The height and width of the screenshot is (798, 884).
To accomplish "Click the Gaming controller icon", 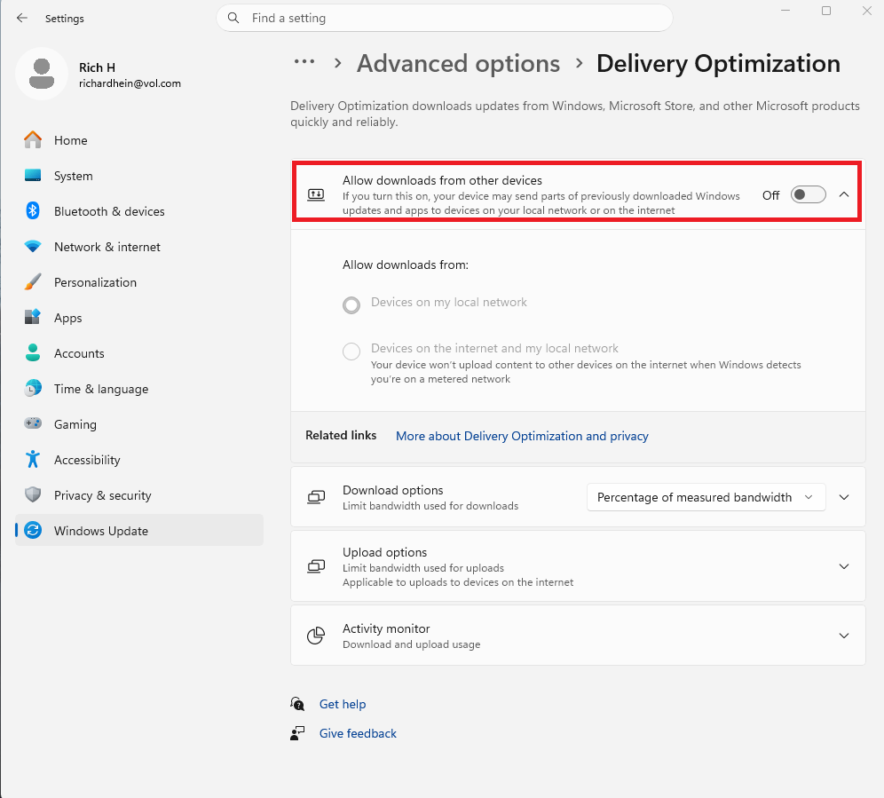I will coord(33,423).
